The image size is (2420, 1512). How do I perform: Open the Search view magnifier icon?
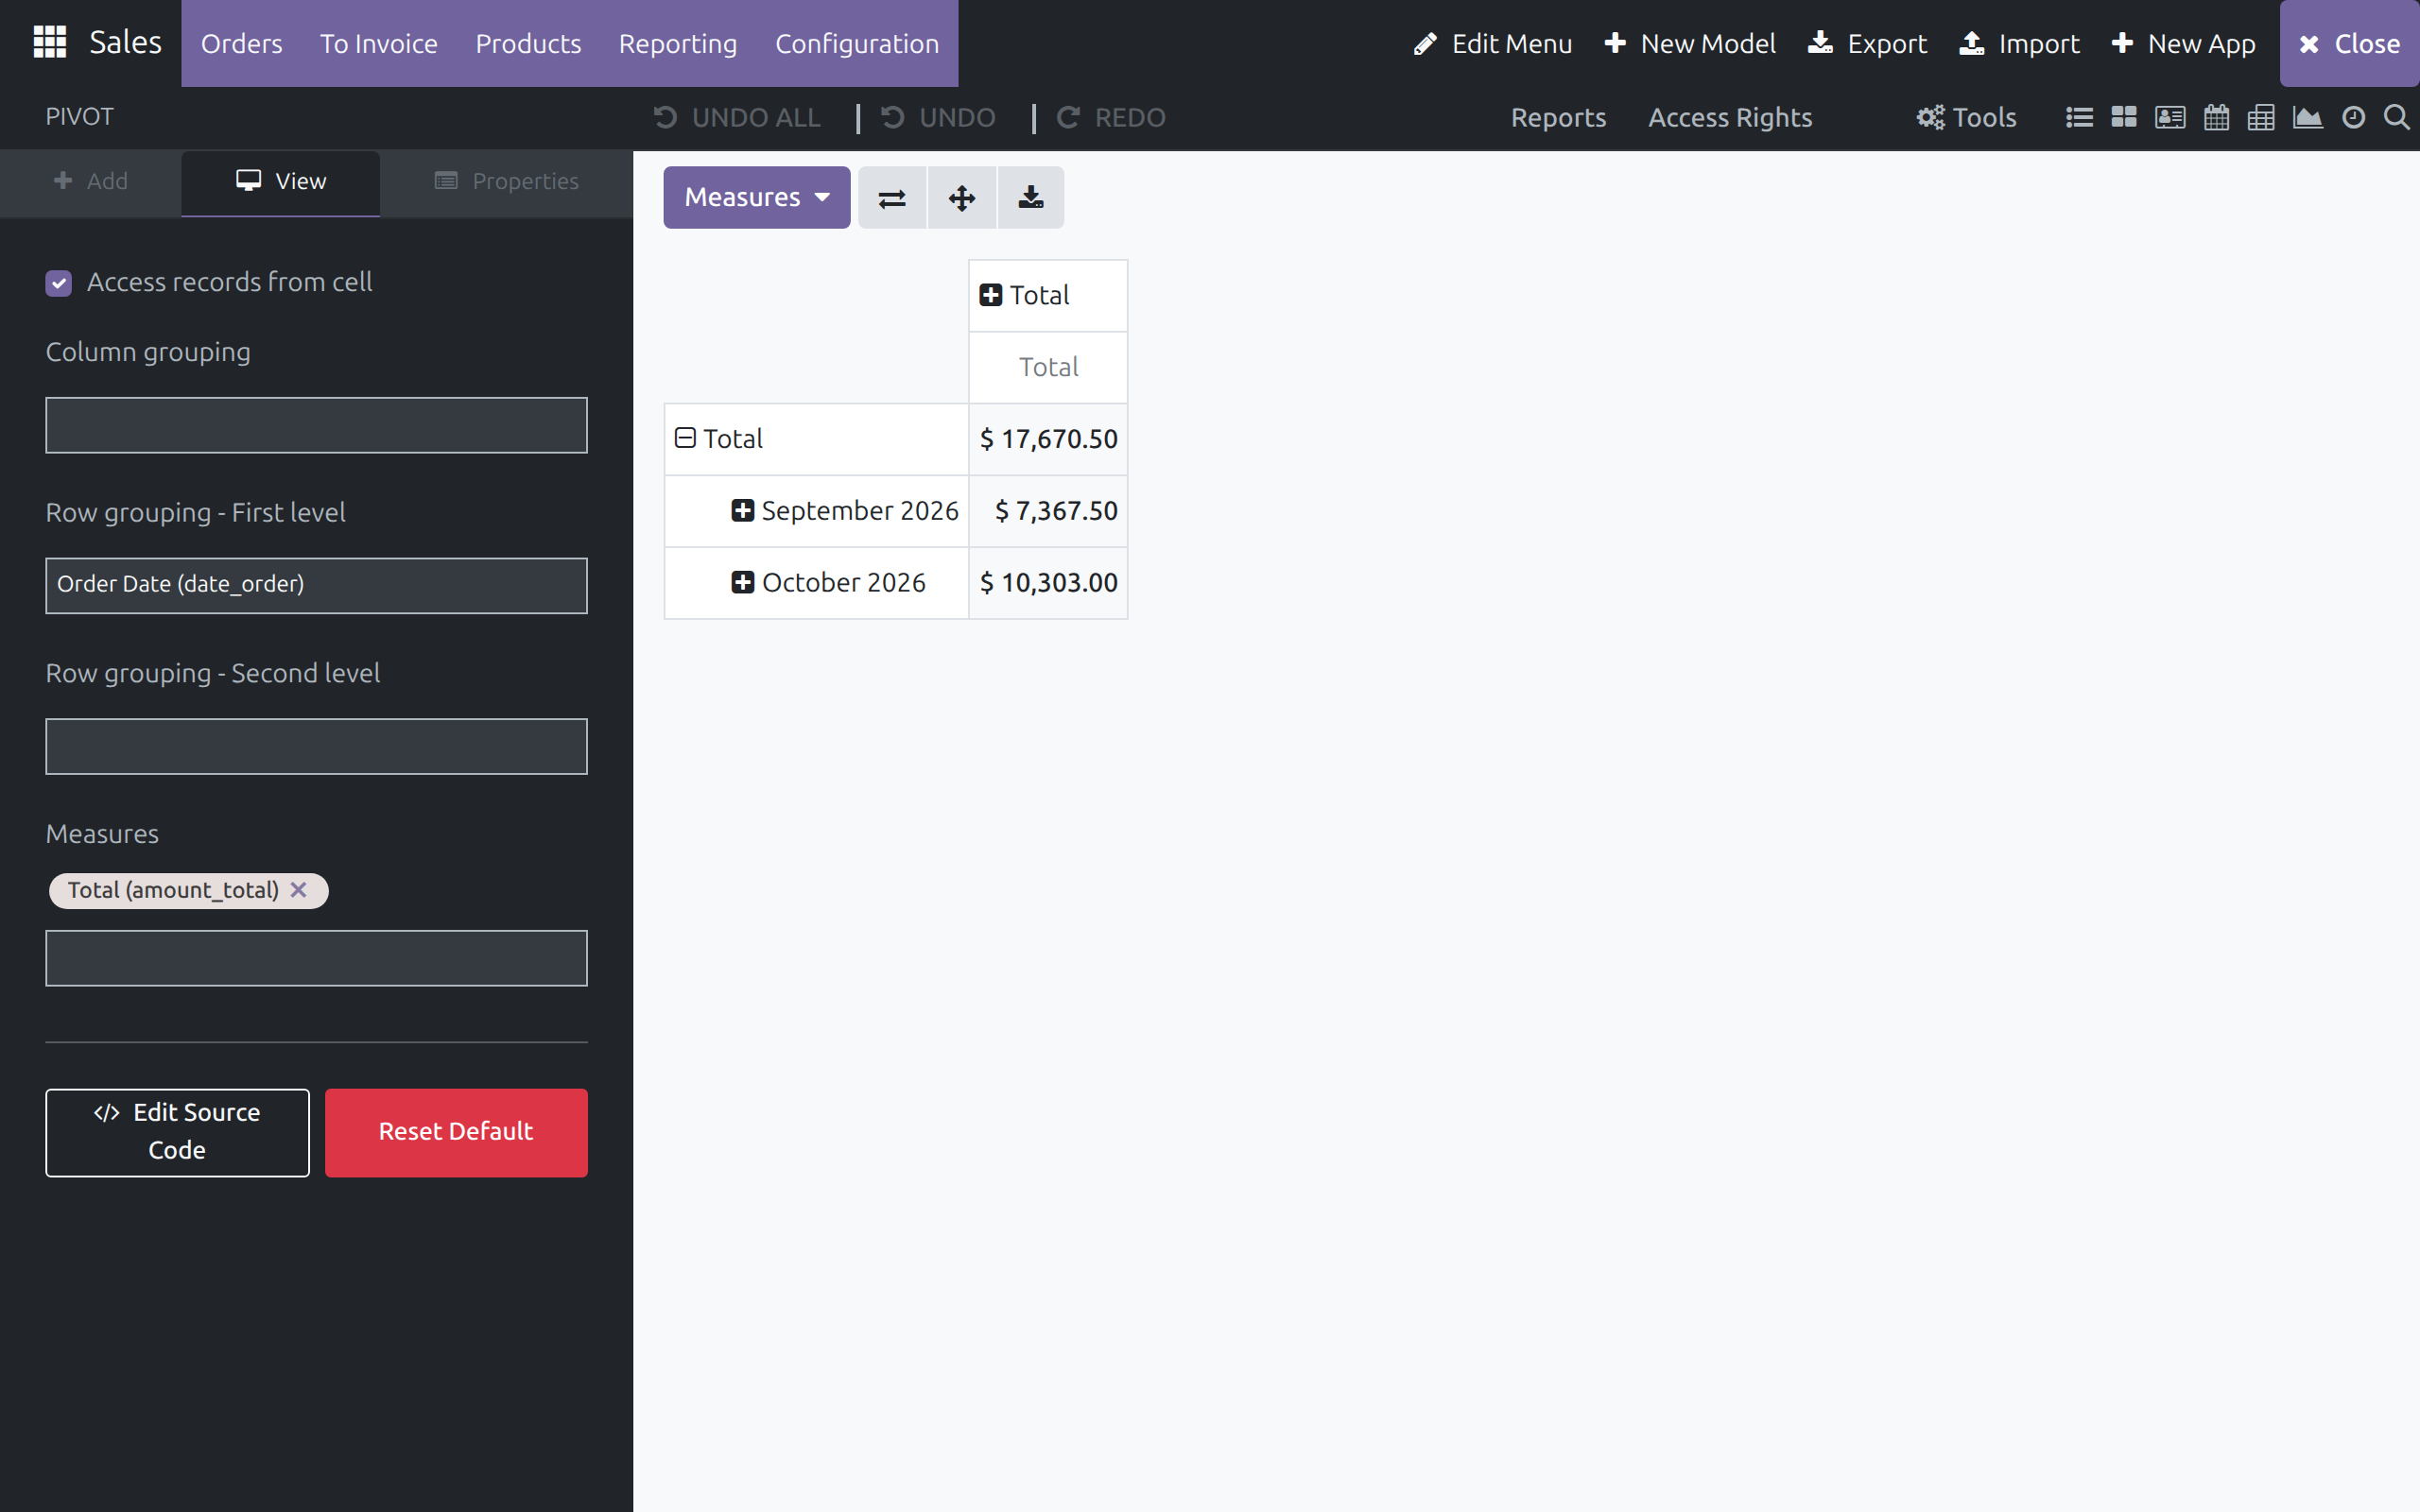2396,118
